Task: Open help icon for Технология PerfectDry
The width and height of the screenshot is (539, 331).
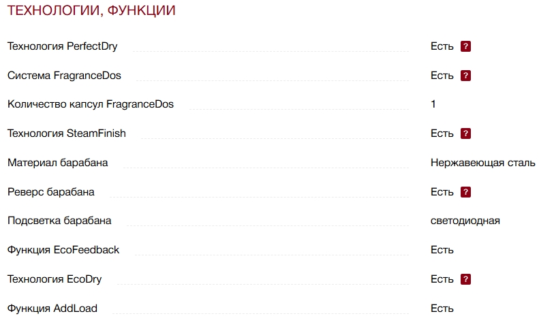Action: (x=466, y=46)
